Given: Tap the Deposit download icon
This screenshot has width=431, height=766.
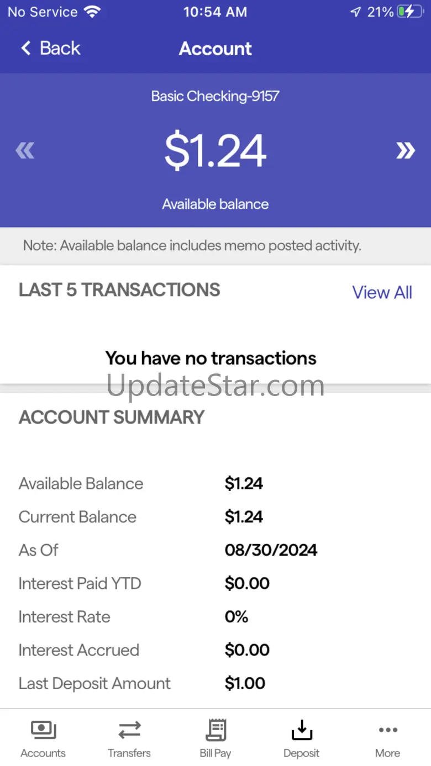Looking at the screenshot, I should pos(302,730).
